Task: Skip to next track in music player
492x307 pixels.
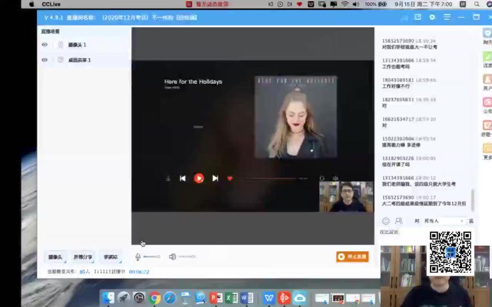Action: coord(215,178)
